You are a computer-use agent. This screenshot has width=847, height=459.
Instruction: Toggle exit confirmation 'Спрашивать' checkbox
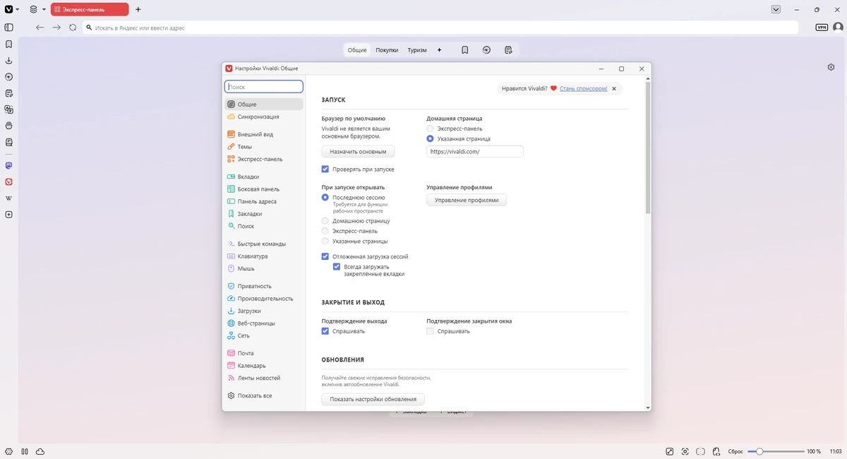tap(325, 331)
